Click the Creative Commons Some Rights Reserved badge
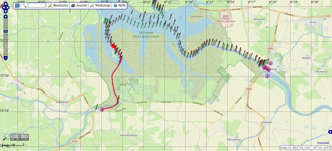Image resolution: width=332 pixels, height=151 pixels. pos(19,137)
